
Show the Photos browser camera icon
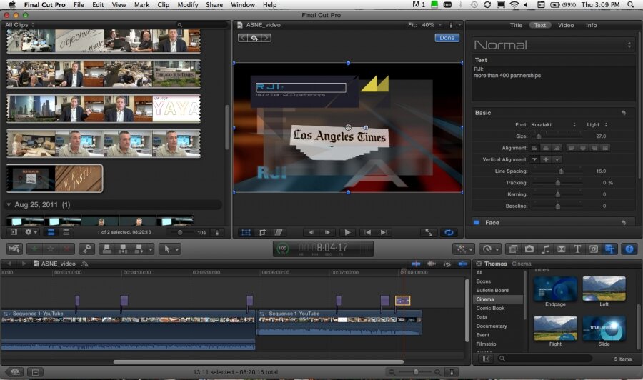pos(529,249)
